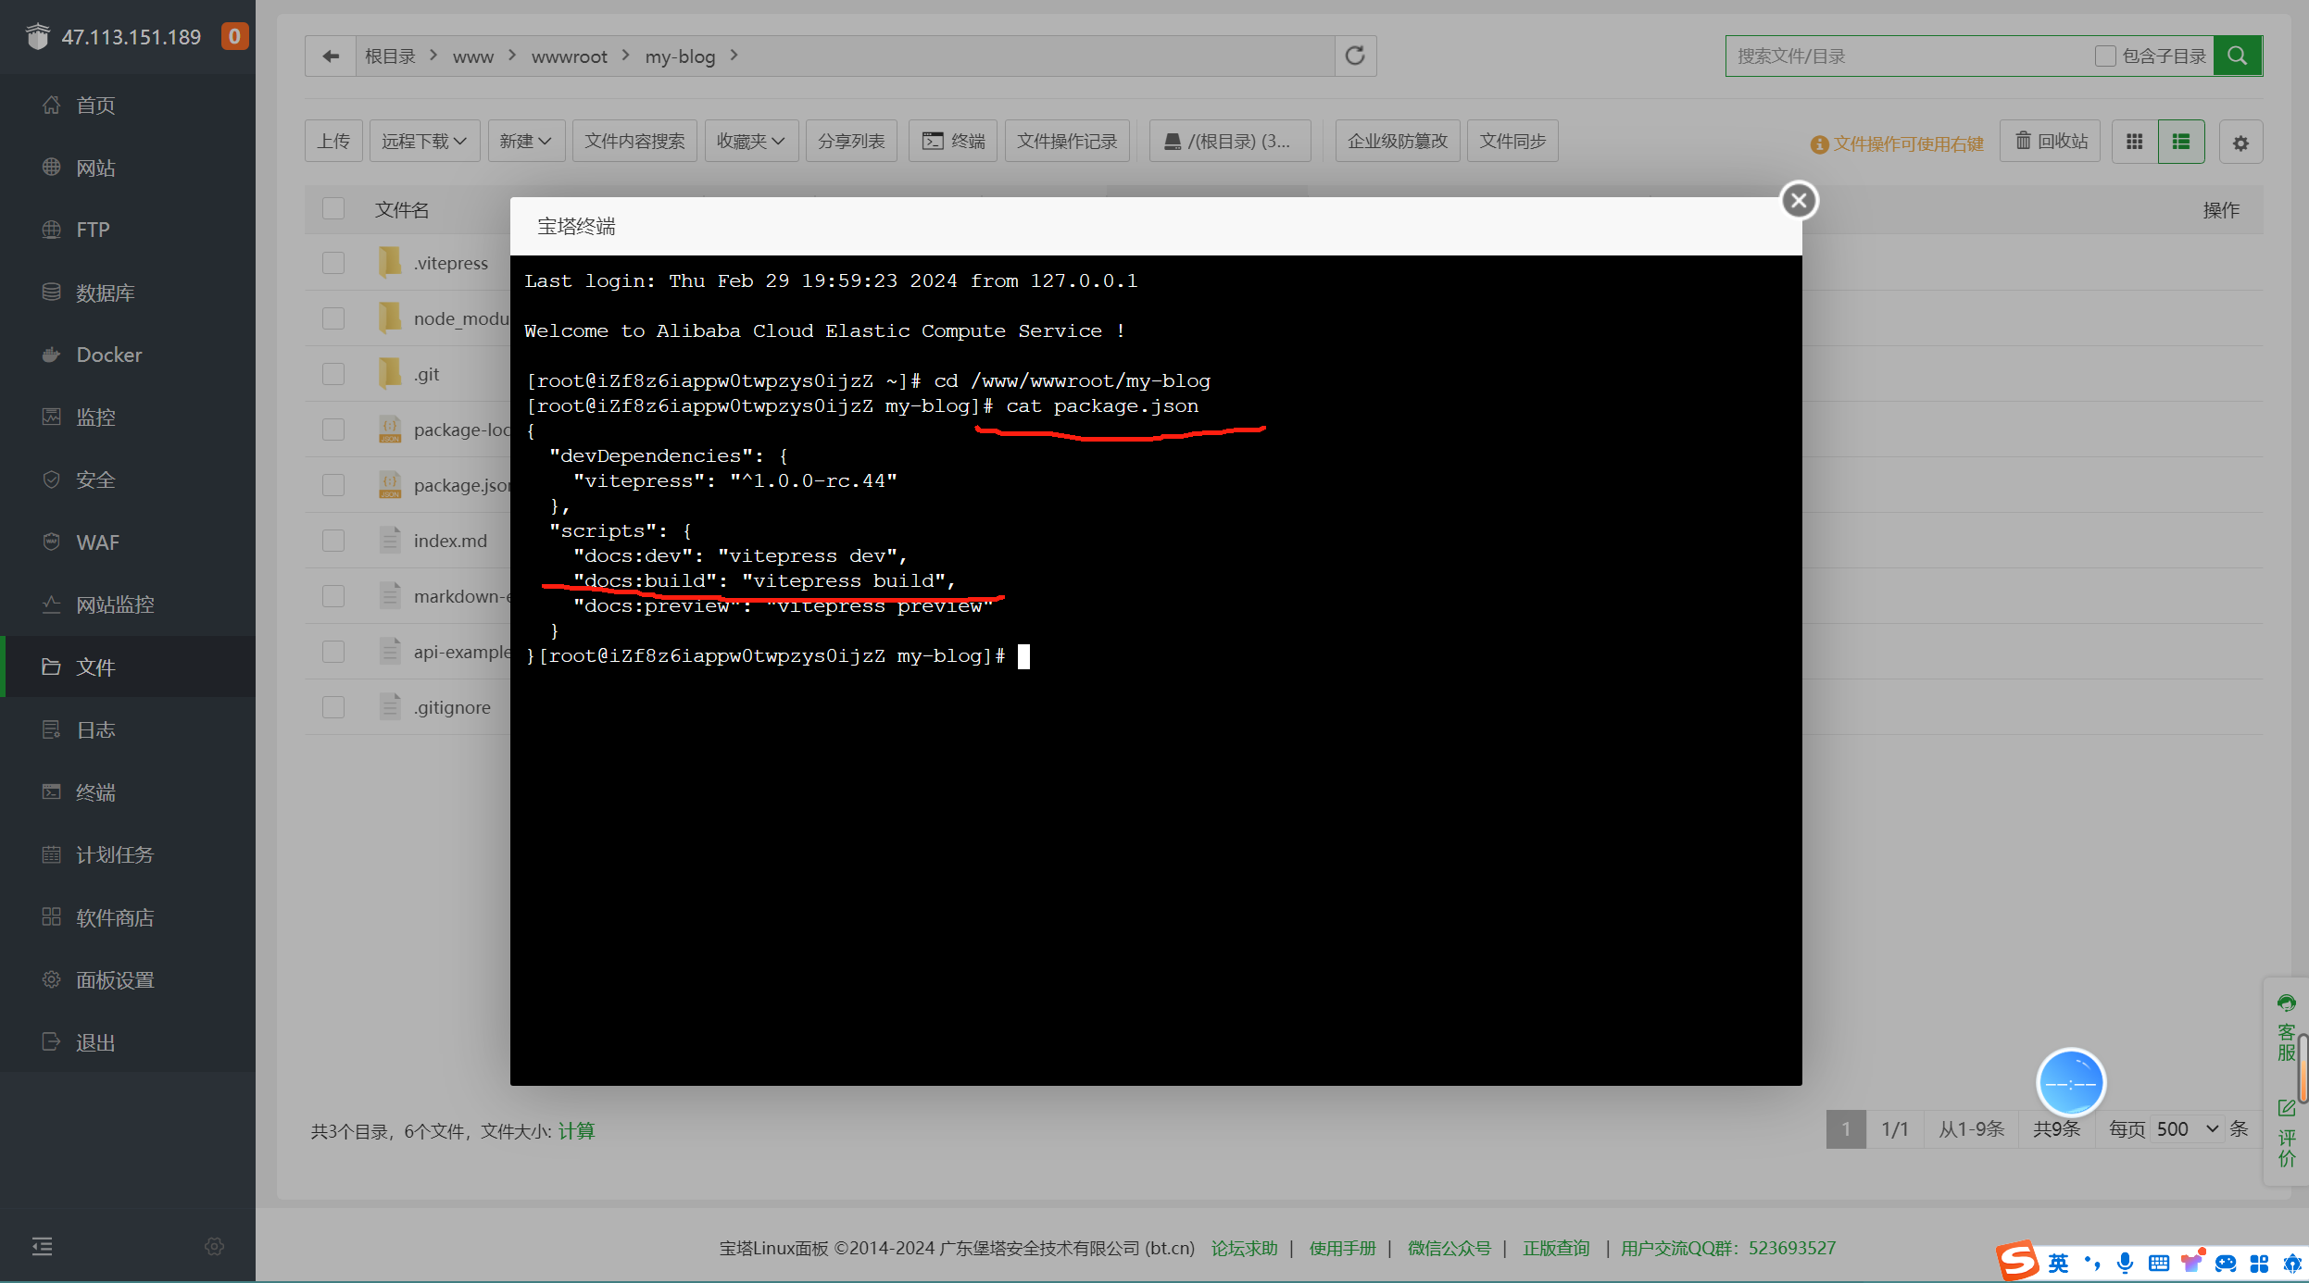The width and height of the screenshot is (2309, 1283).
Task: Click the .gitignore file icon
Action: (390, 707)
